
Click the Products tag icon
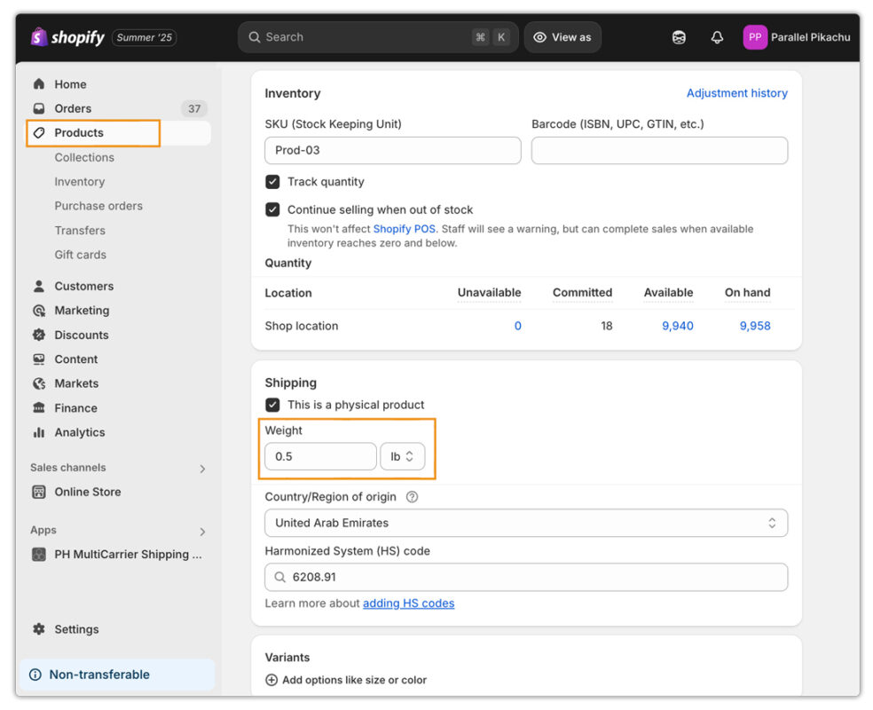point(39,132)
